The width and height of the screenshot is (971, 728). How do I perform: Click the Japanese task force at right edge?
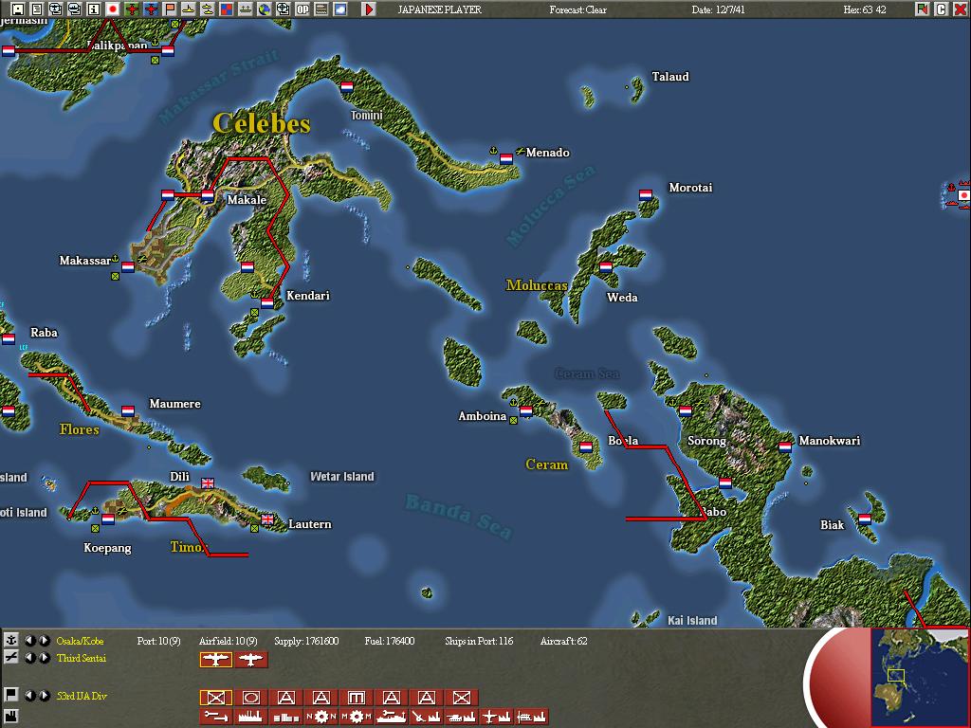click(963, 195)
